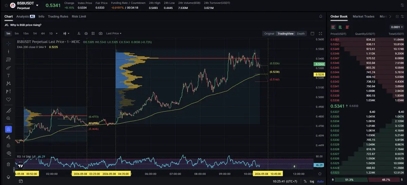Image resolution: width=407 pixels, height=185 pixels.
Task: Select the Text annotation tool
Action: tap(8, 75)
